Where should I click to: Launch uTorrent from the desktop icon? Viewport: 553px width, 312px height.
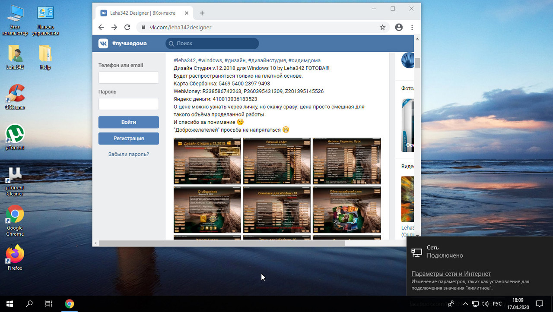tap(14, 134)
